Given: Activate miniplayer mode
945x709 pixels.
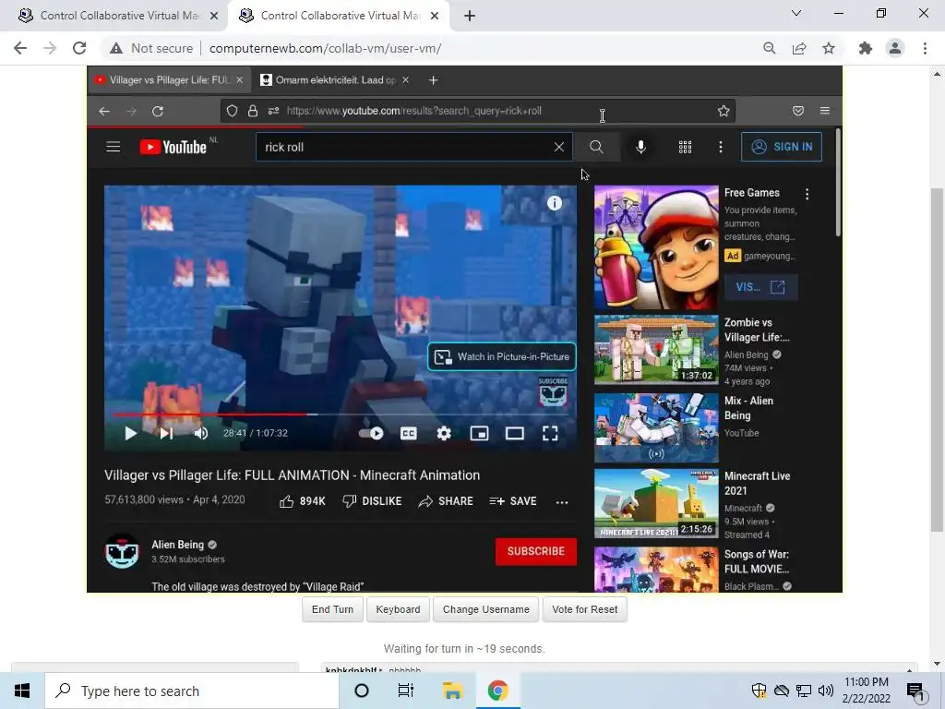Looking at the screenshot, I should pos(480,434).
